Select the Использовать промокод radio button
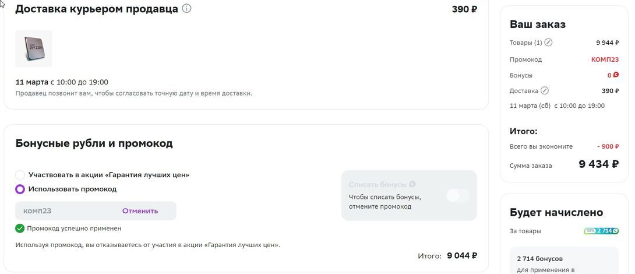 tap(20, 189)
